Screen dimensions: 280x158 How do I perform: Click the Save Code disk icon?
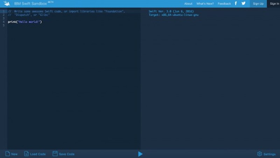click(55, 153)
